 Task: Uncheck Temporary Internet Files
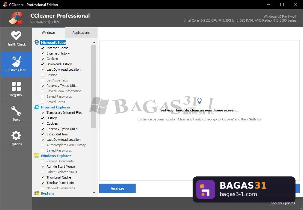pos(43,113)
